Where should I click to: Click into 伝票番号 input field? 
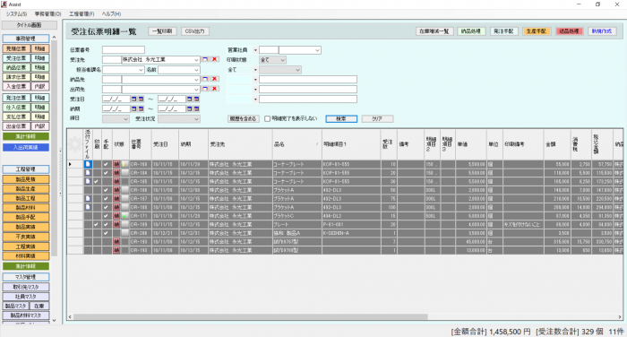(124, 50)
